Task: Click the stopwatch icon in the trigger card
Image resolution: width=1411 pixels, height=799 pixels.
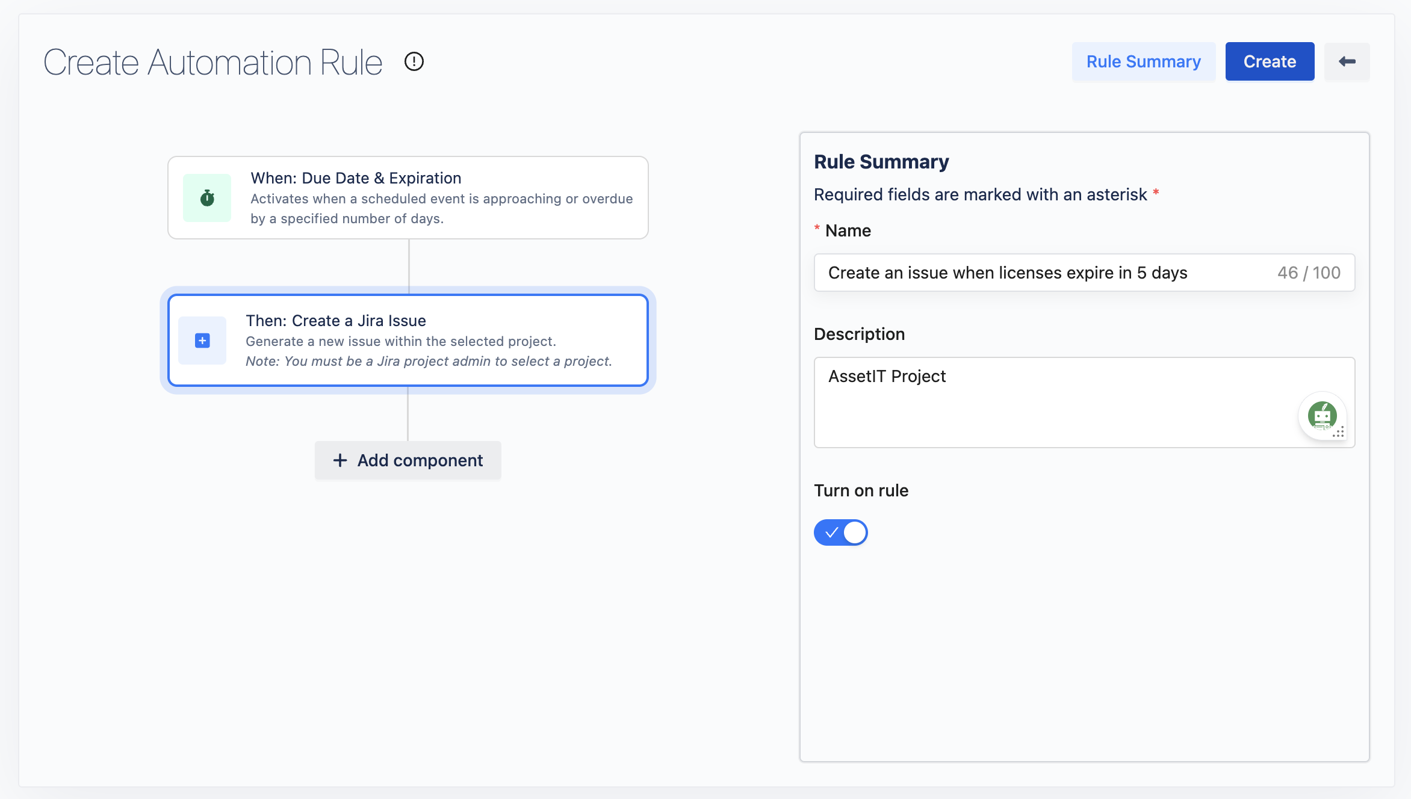Action: [207, 198]
